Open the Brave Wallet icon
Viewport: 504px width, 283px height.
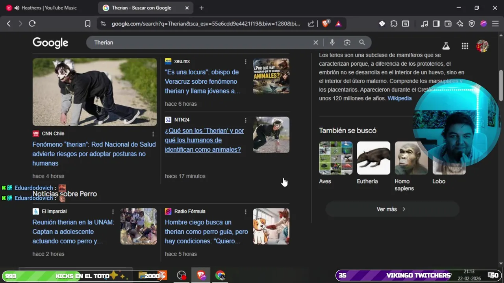pyautogui.click(x=448, y=24)
